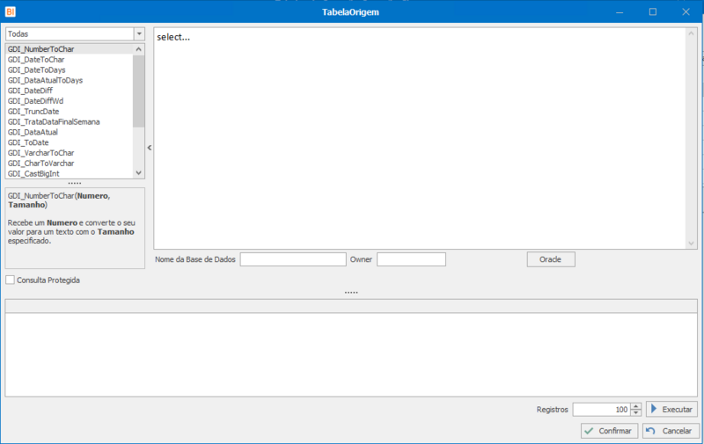Click the Nome da Base de Dados field
Image resolution: width=704 pixels, height=444 pixels.
click(293, 259)
